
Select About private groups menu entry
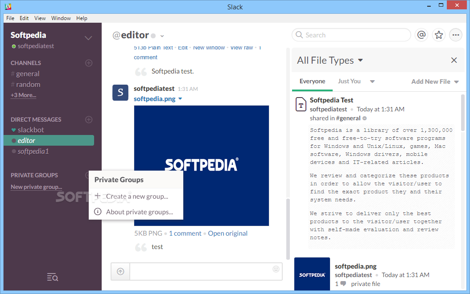[x=136, y=212]
